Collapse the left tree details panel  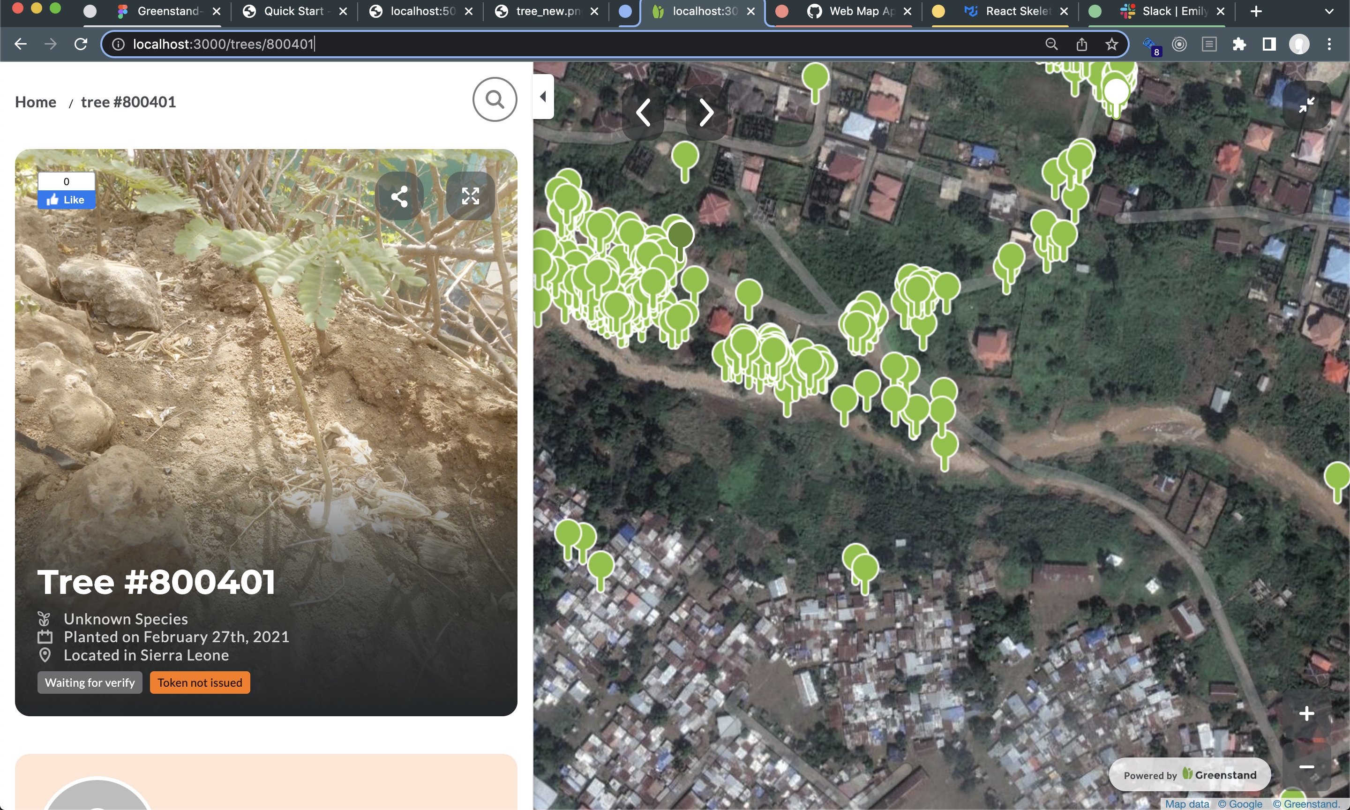[543, 97]
